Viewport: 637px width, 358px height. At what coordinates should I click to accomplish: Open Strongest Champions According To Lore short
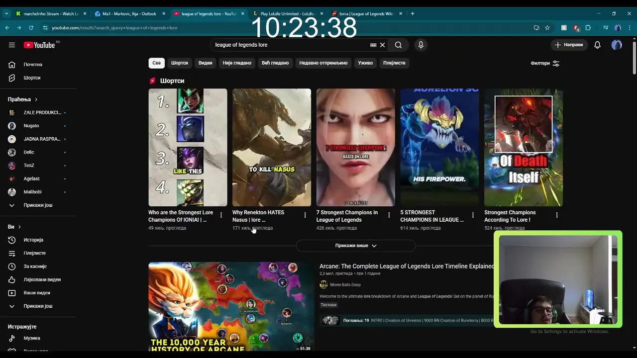[x=524, y=147]
